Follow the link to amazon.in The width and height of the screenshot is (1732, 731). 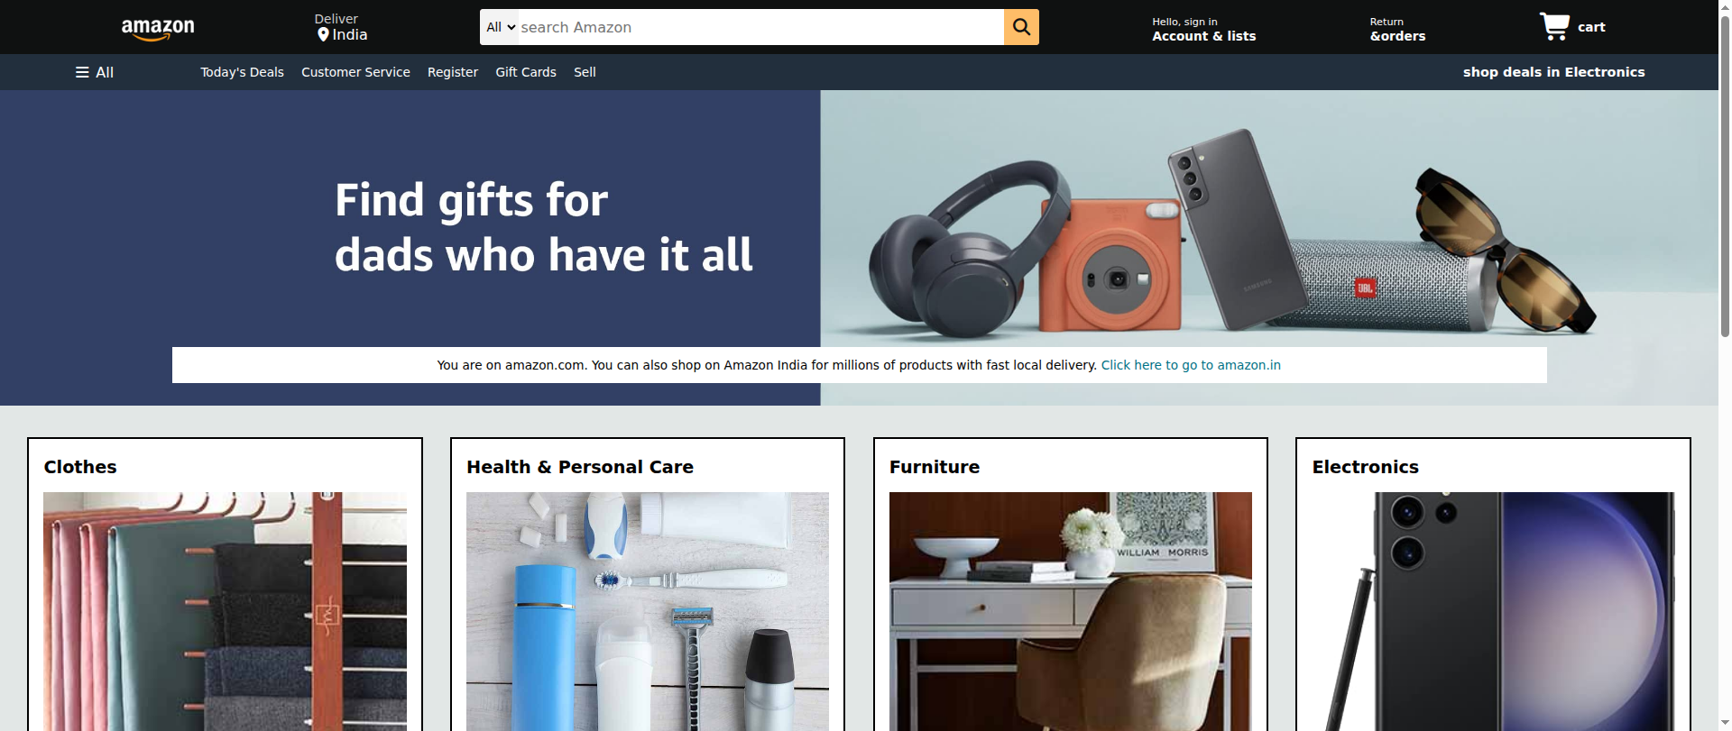click(1191, 365)
